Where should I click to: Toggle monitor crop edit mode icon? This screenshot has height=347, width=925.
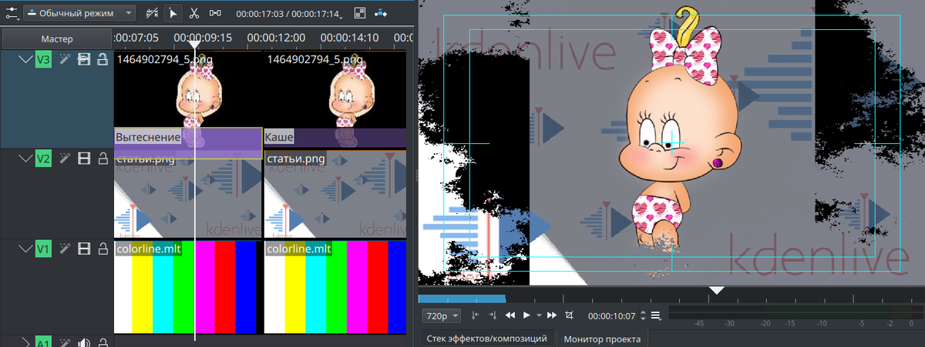tap(570, 315)
